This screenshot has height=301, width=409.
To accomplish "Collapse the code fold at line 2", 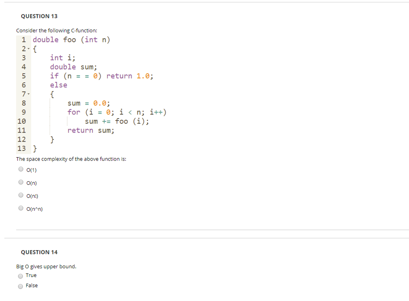I will 29,49.
